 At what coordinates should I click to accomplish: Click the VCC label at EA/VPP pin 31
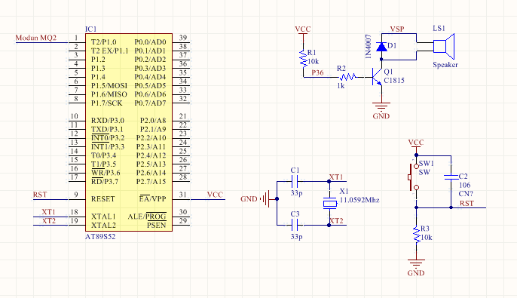point(215,195)
